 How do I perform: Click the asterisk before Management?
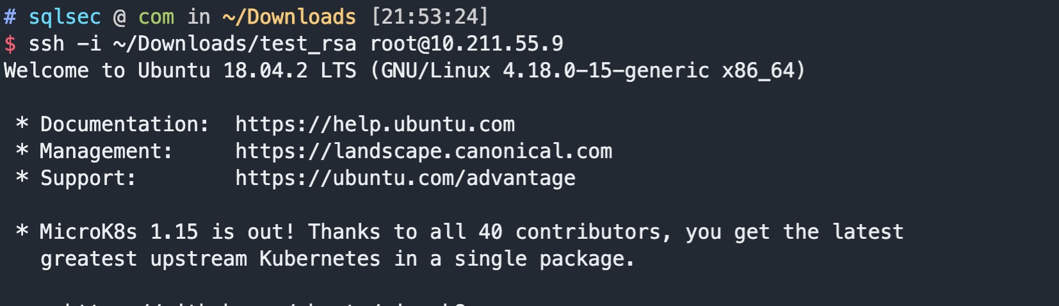point(22,150)
